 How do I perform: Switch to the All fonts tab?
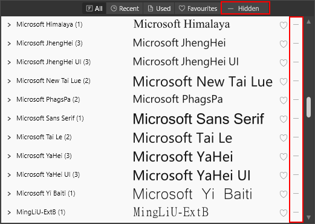tap(94, 8)
